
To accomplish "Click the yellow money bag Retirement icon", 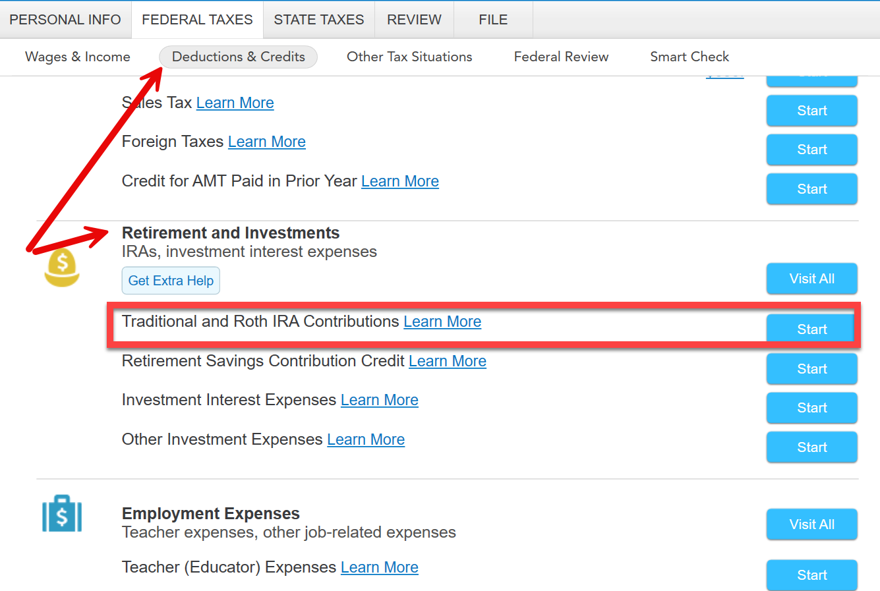I will coord(62,269).
